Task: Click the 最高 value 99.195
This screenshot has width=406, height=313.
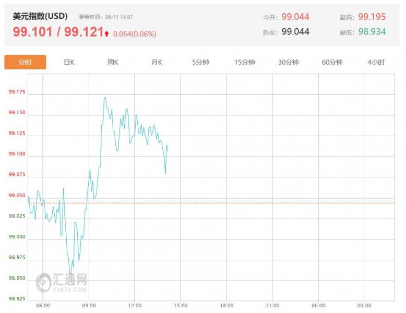Action: click(372, 17)
